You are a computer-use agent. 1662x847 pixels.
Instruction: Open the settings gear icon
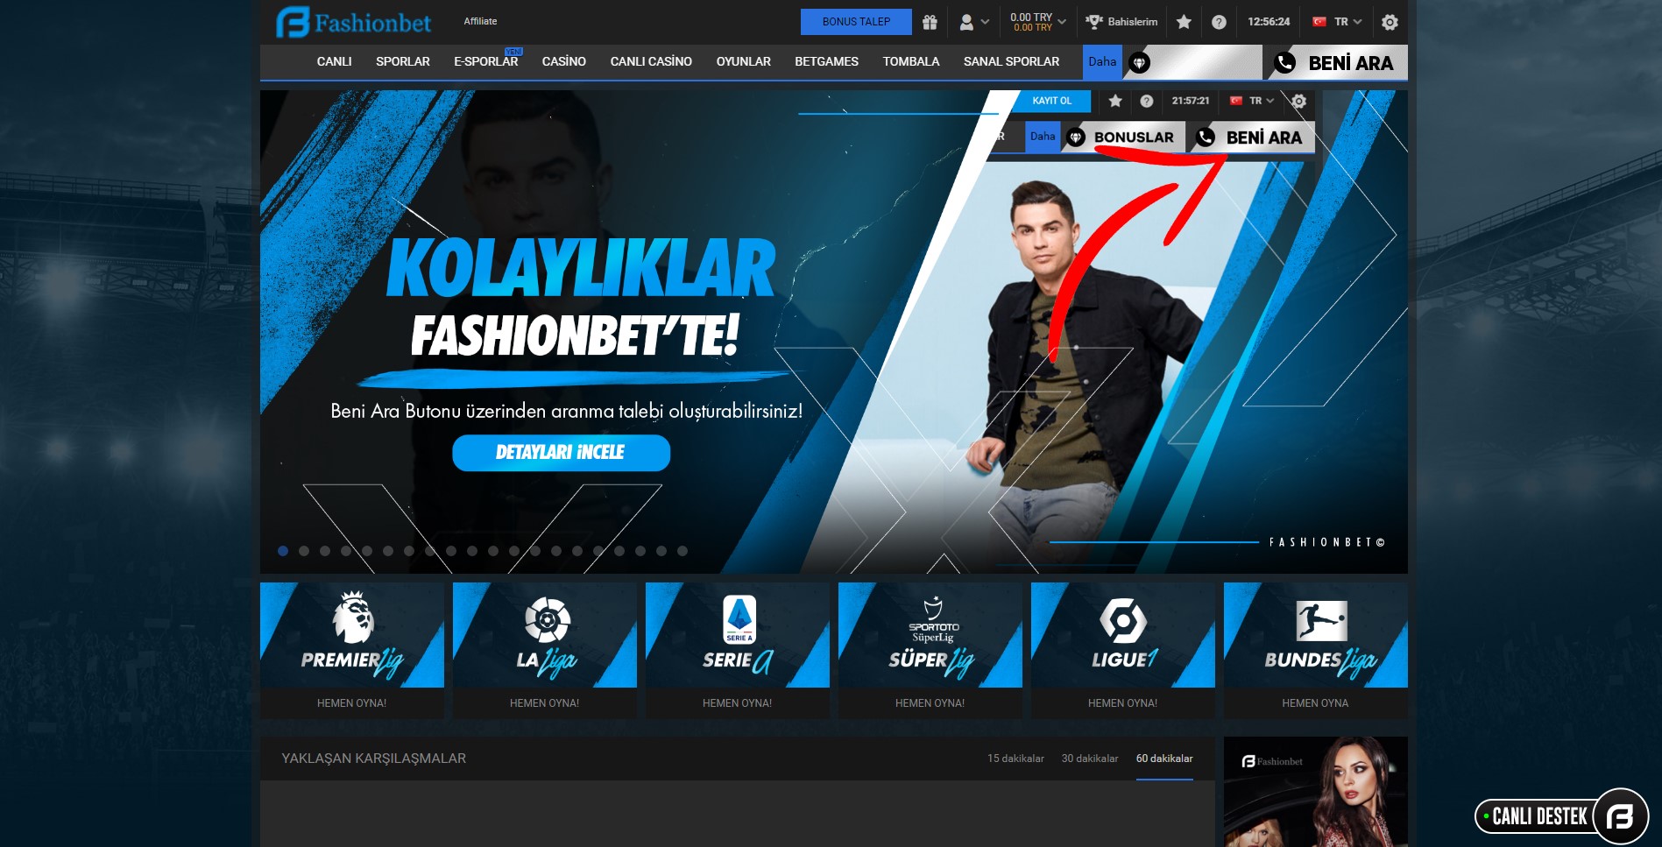[x=1390, y=22]
